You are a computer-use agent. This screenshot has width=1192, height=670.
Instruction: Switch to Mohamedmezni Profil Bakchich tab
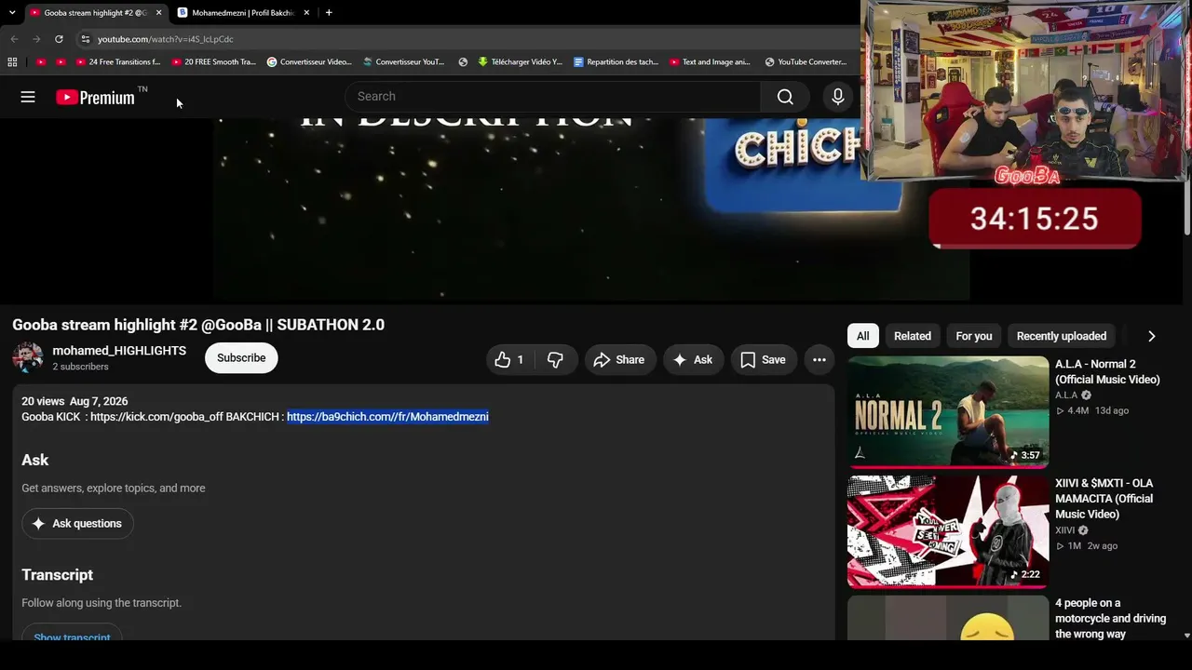(243, 13)
